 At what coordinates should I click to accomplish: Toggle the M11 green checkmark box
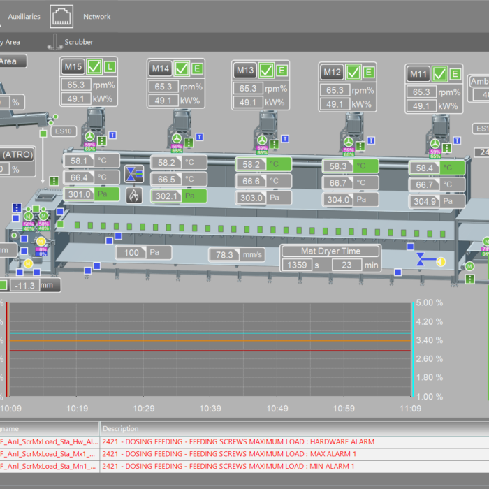439,74
